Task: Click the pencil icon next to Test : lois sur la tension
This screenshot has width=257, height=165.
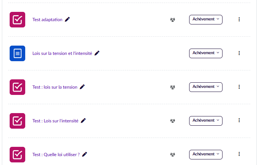Action: 82,87
